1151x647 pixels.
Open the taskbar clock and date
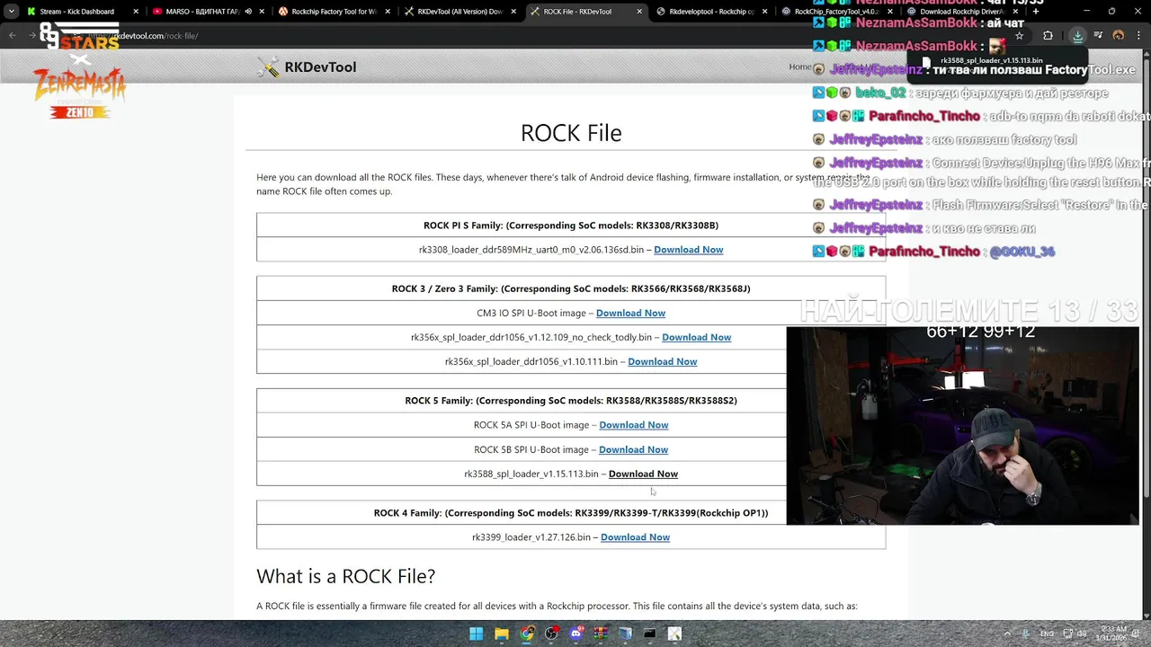pos(1110,634)
